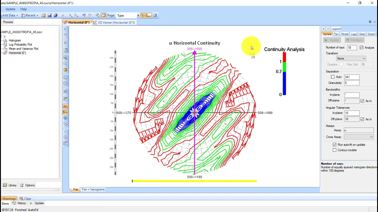
Task: Click the variogram chart icon in vertical toolbar
Action: tap(65, 91)
